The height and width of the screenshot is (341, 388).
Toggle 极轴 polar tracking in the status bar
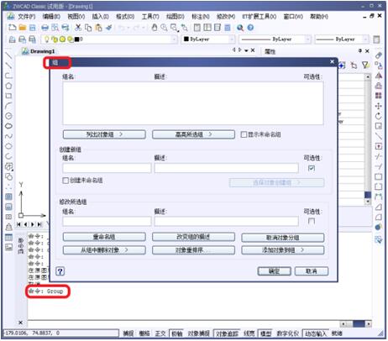[176, 333]
